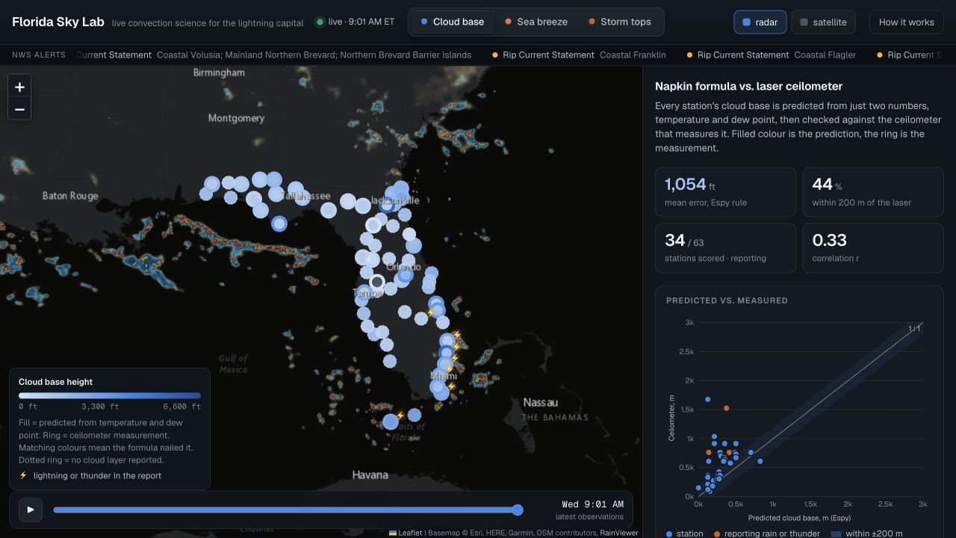Switch to the Cloud base tab
Image resolution: width=956 pixels, height=538 pixels.
(452, 22)
